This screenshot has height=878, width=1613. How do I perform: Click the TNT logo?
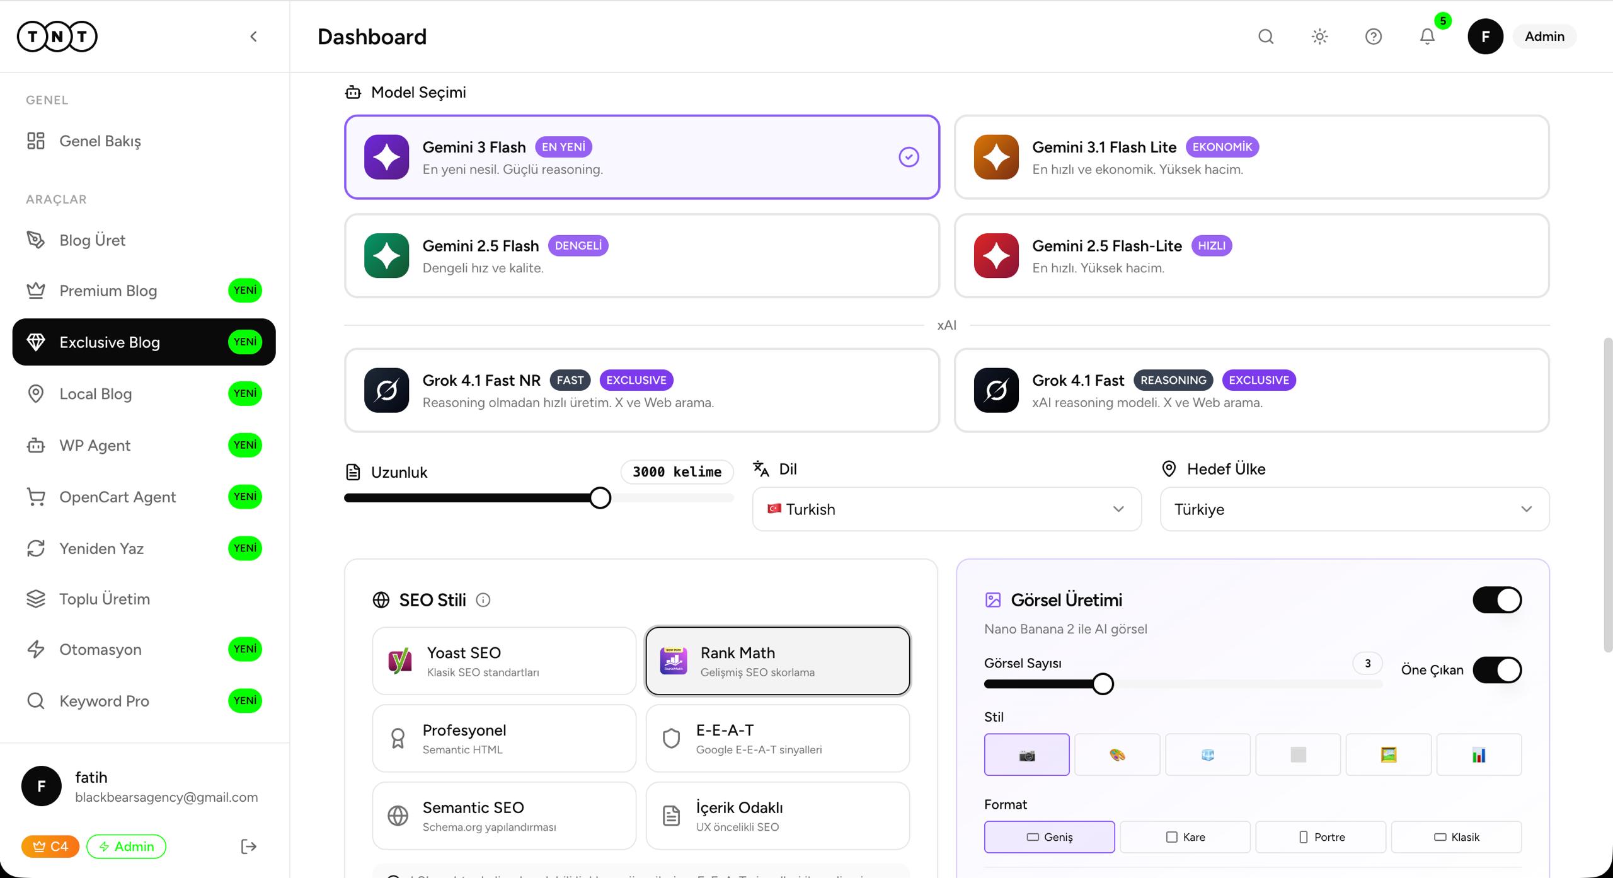pos(57,37)
